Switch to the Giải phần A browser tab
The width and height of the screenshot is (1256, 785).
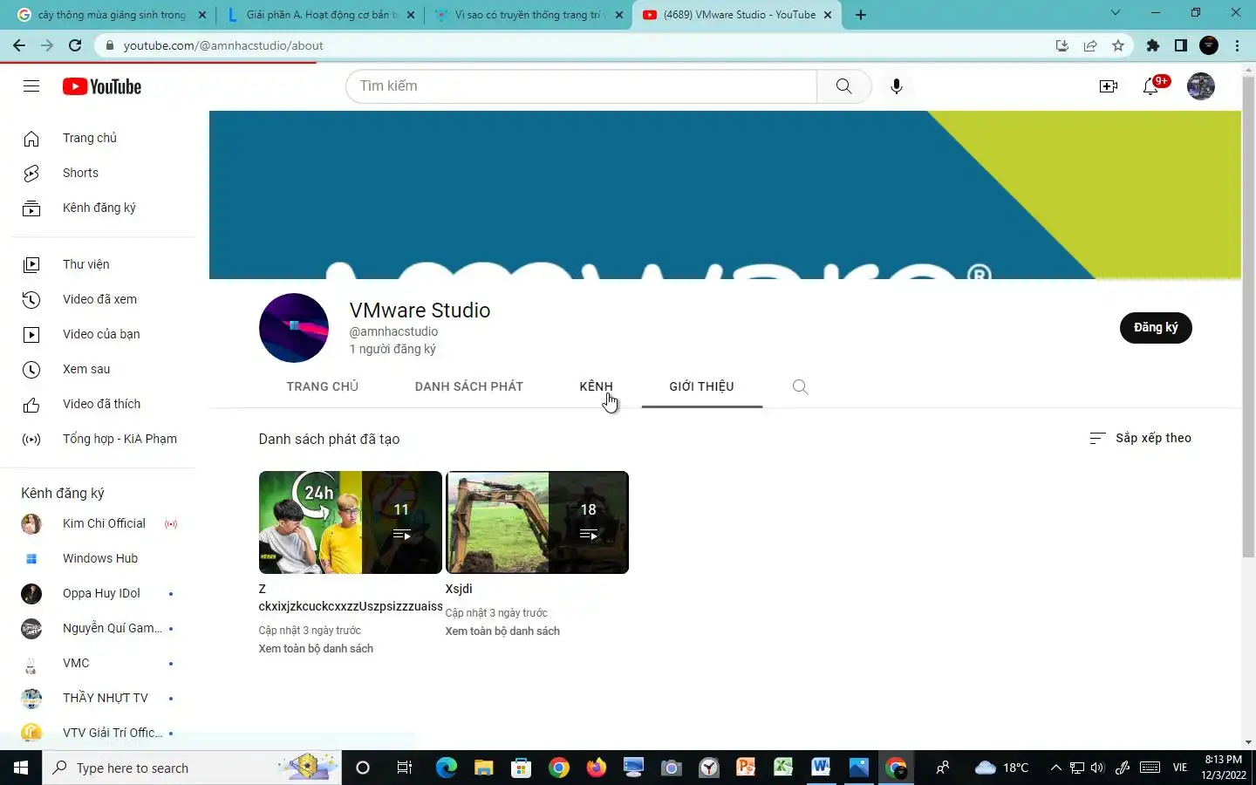coord(320,15)
